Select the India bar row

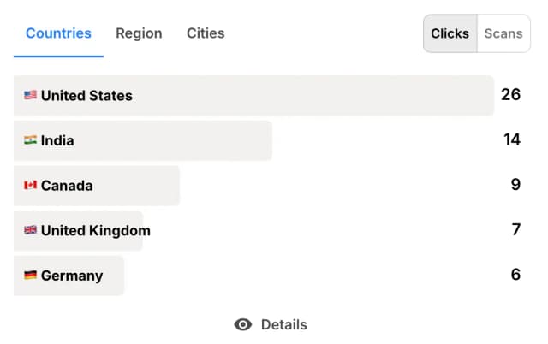[x=268, y=140]
